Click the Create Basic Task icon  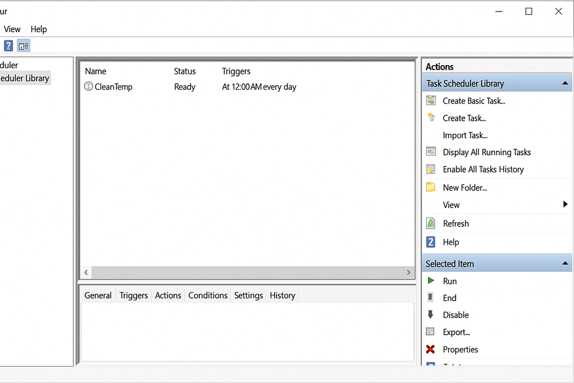click(431, 101)
